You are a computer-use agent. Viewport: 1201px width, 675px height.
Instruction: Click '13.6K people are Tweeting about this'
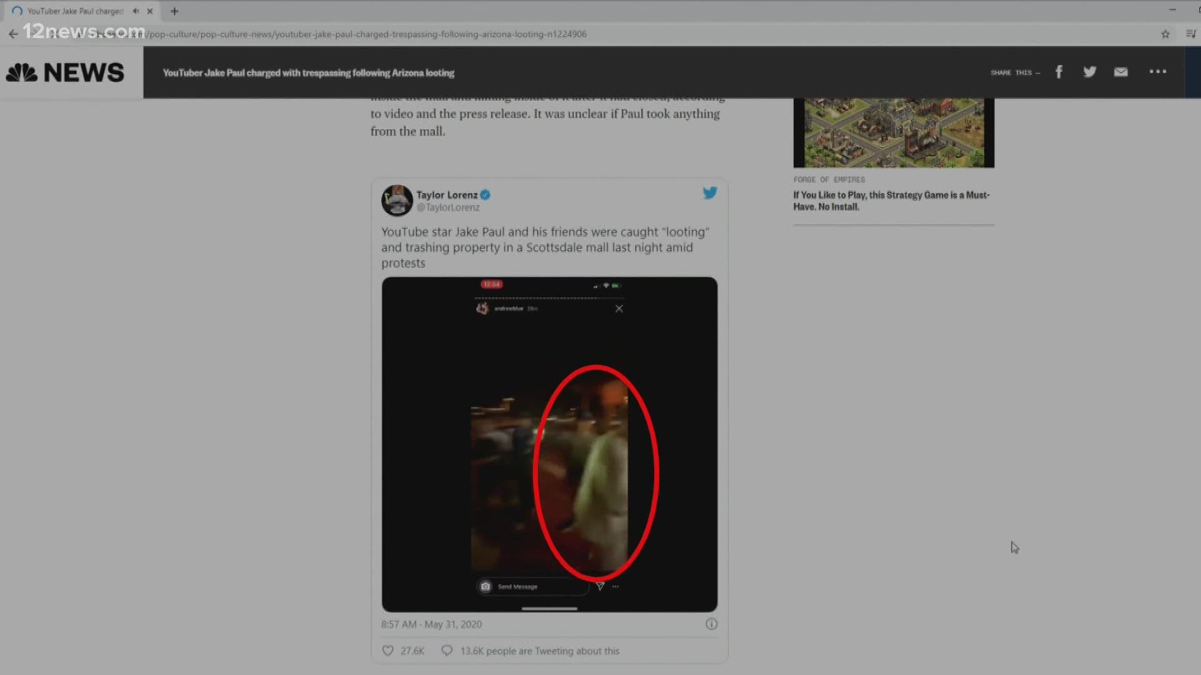click(540, 651)
